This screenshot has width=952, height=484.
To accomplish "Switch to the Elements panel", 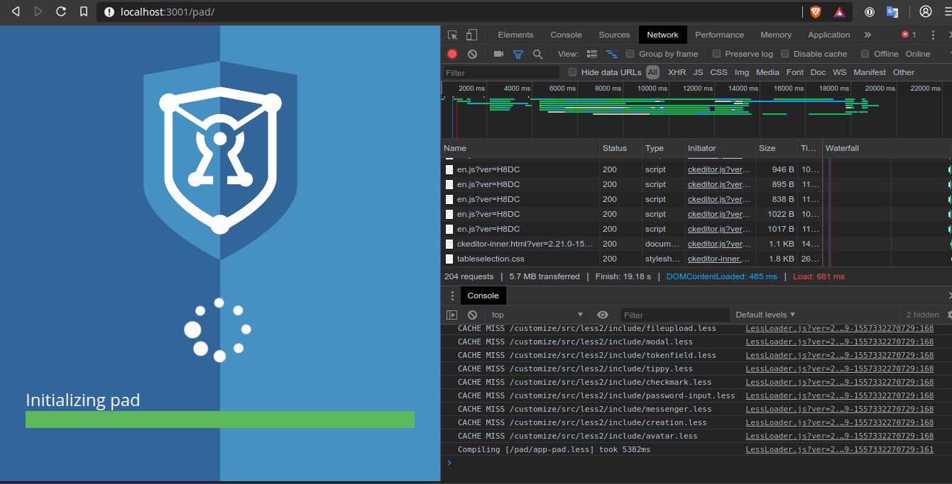I will [515, 34].
